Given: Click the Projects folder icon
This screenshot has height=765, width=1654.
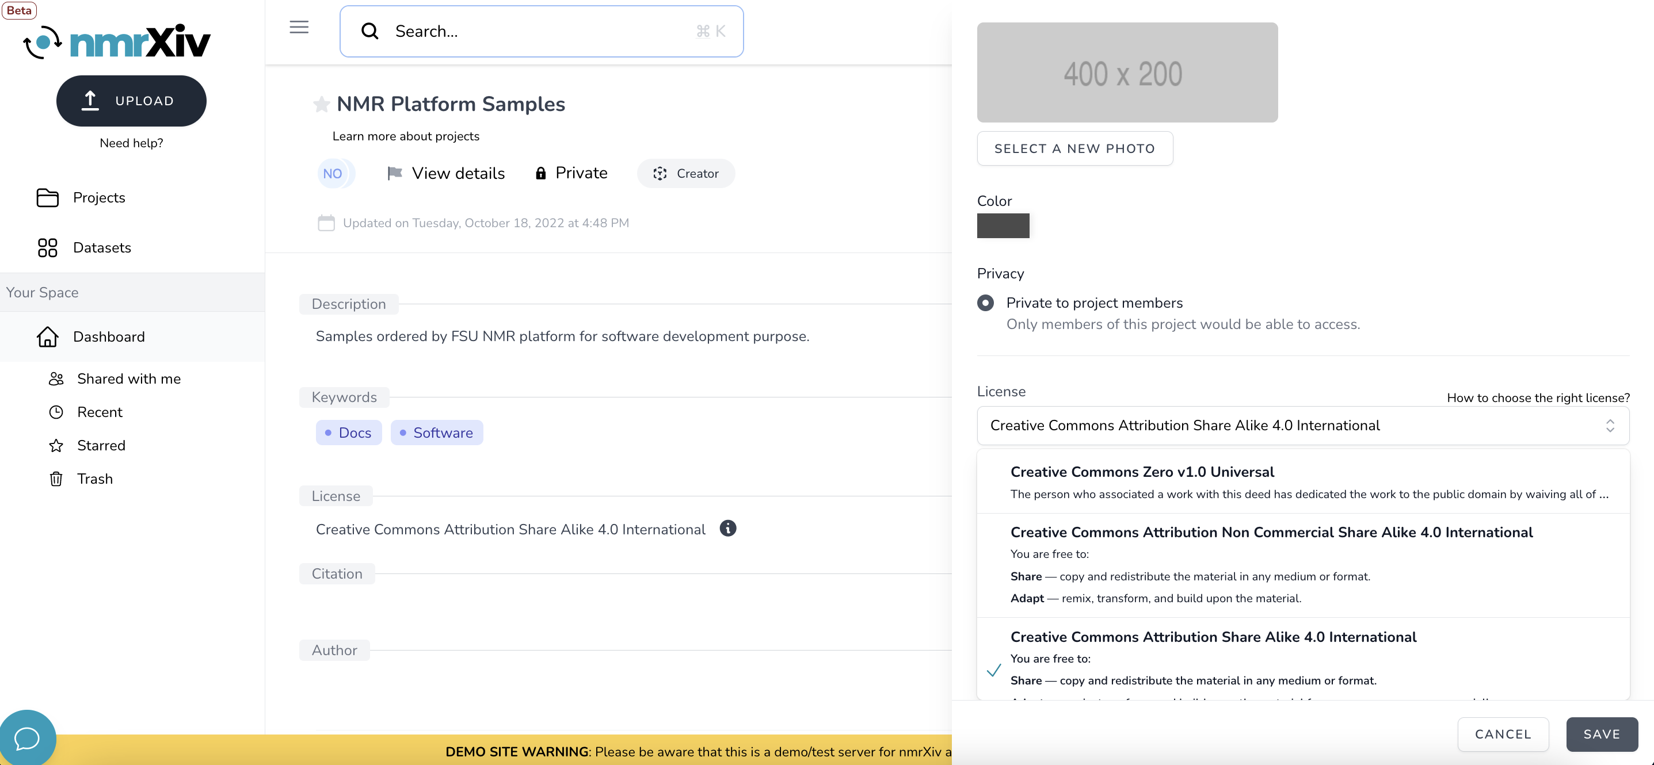Looking at the screenshot, I should pyautogui.click(x=48, y=198).
